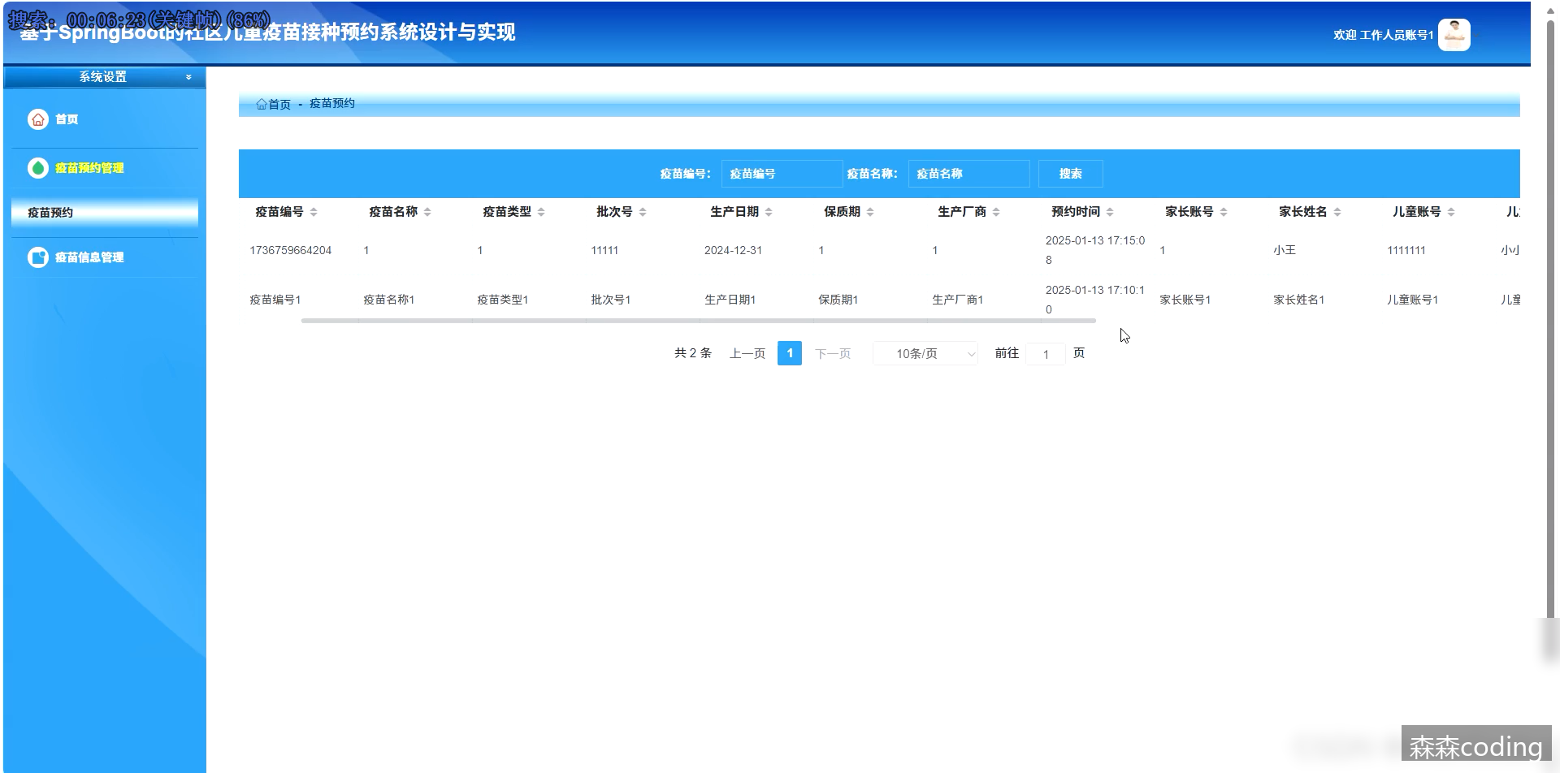
Task: Sort by 疫苗编号 column arrows
Action: pos(314,212)
